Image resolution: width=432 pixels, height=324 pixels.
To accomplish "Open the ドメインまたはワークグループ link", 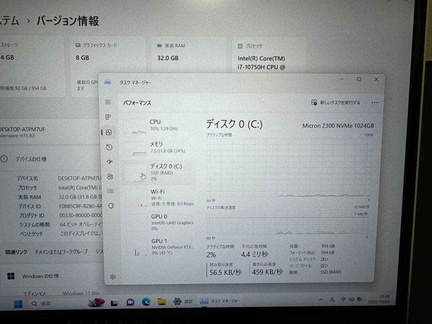I will pyautogui.click(x=60, y=252).
